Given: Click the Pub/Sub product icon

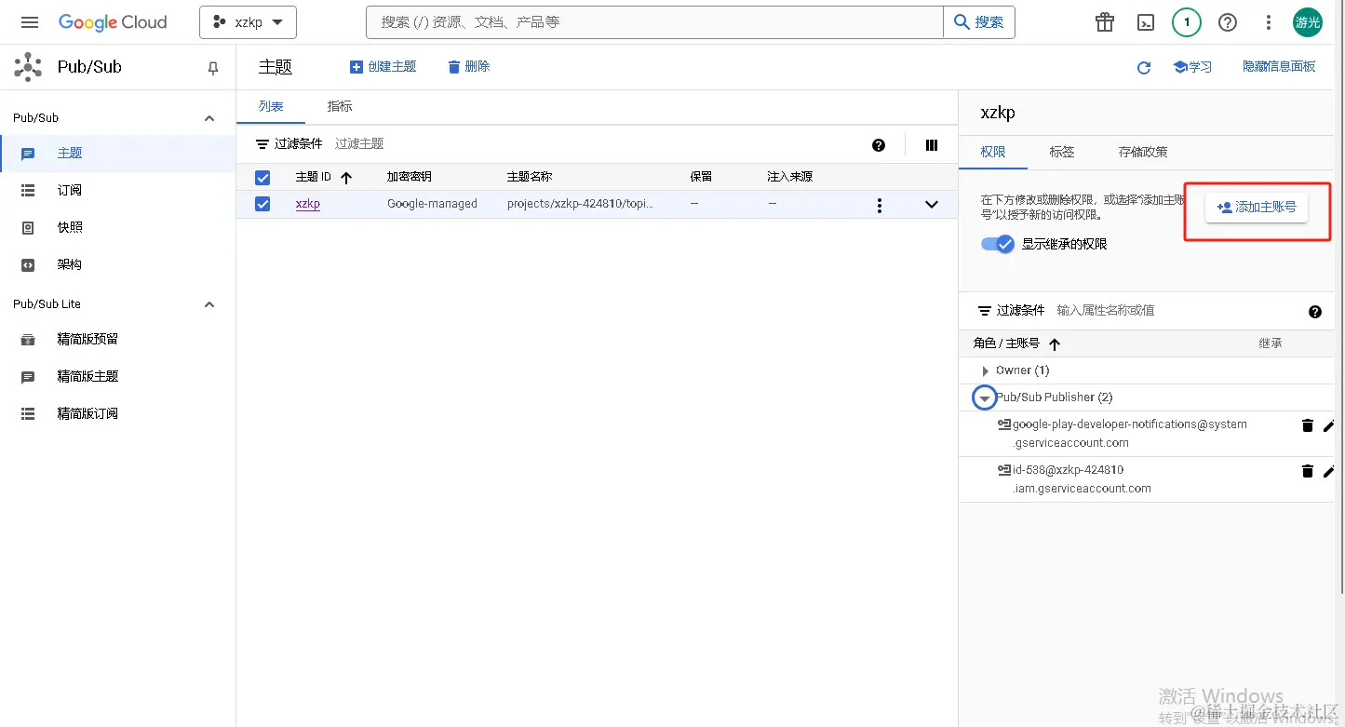Looking at the screenshot, I should tap(28, 67).
